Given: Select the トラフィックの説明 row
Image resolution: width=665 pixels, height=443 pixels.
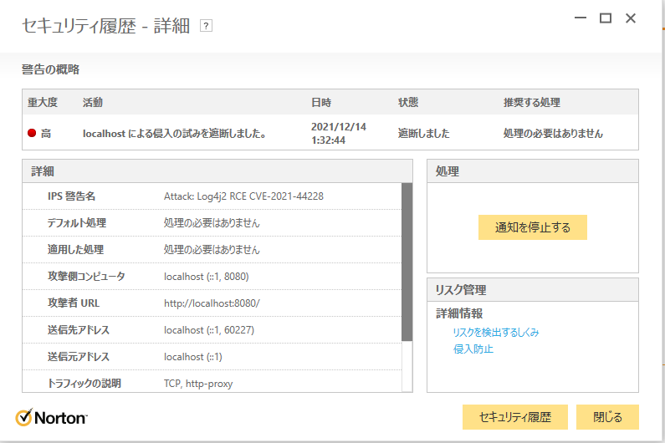Looking at the screenshot, I should pos(212,383).
